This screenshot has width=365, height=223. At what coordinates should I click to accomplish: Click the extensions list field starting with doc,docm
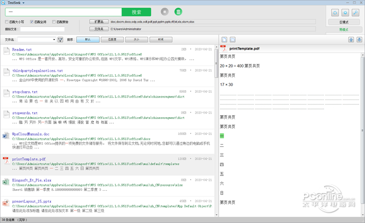pyautogui.click(x=213, y=22)
